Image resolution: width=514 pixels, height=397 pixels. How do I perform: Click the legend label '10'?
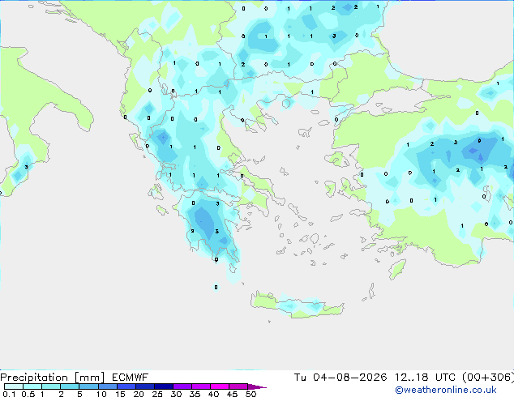pos(101,394)
